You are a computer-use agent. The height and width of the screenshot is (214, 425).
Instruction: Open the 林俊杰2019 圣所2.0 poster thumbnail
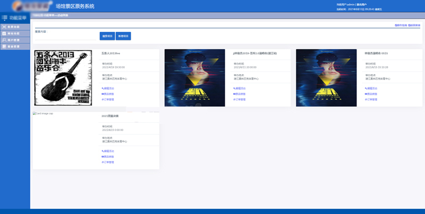pyautogui.click(x=194, y=78)
